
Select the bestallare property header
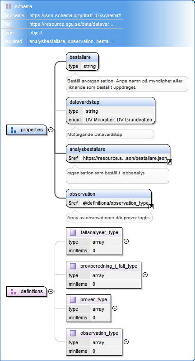82,57
